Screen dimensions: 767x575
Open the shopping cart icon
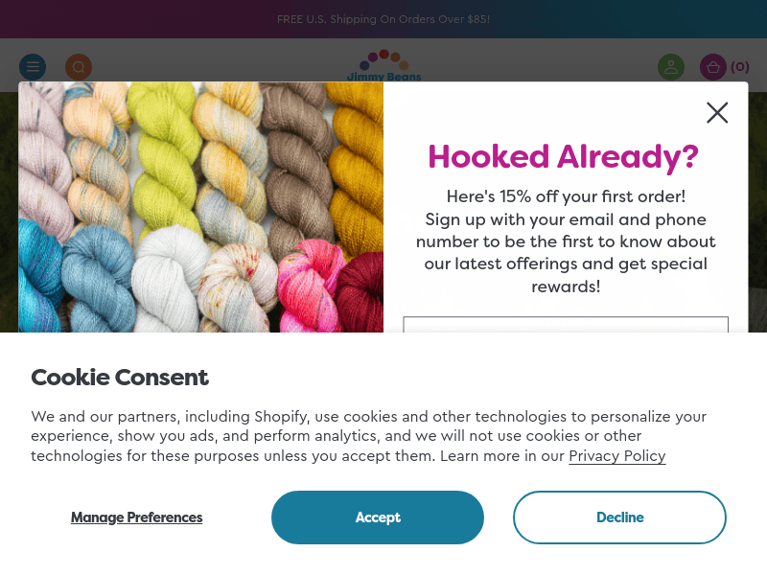(x=712, y=67)
